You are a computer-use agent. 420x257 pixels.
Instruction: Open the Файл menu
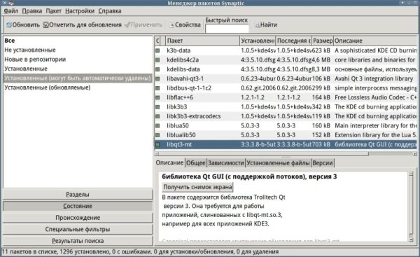pyautogui.click(x=11, y=11)
